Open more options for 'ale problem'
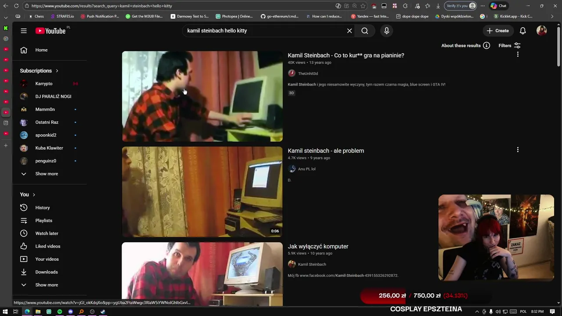 pyautogui.click(x=518, y=150)
